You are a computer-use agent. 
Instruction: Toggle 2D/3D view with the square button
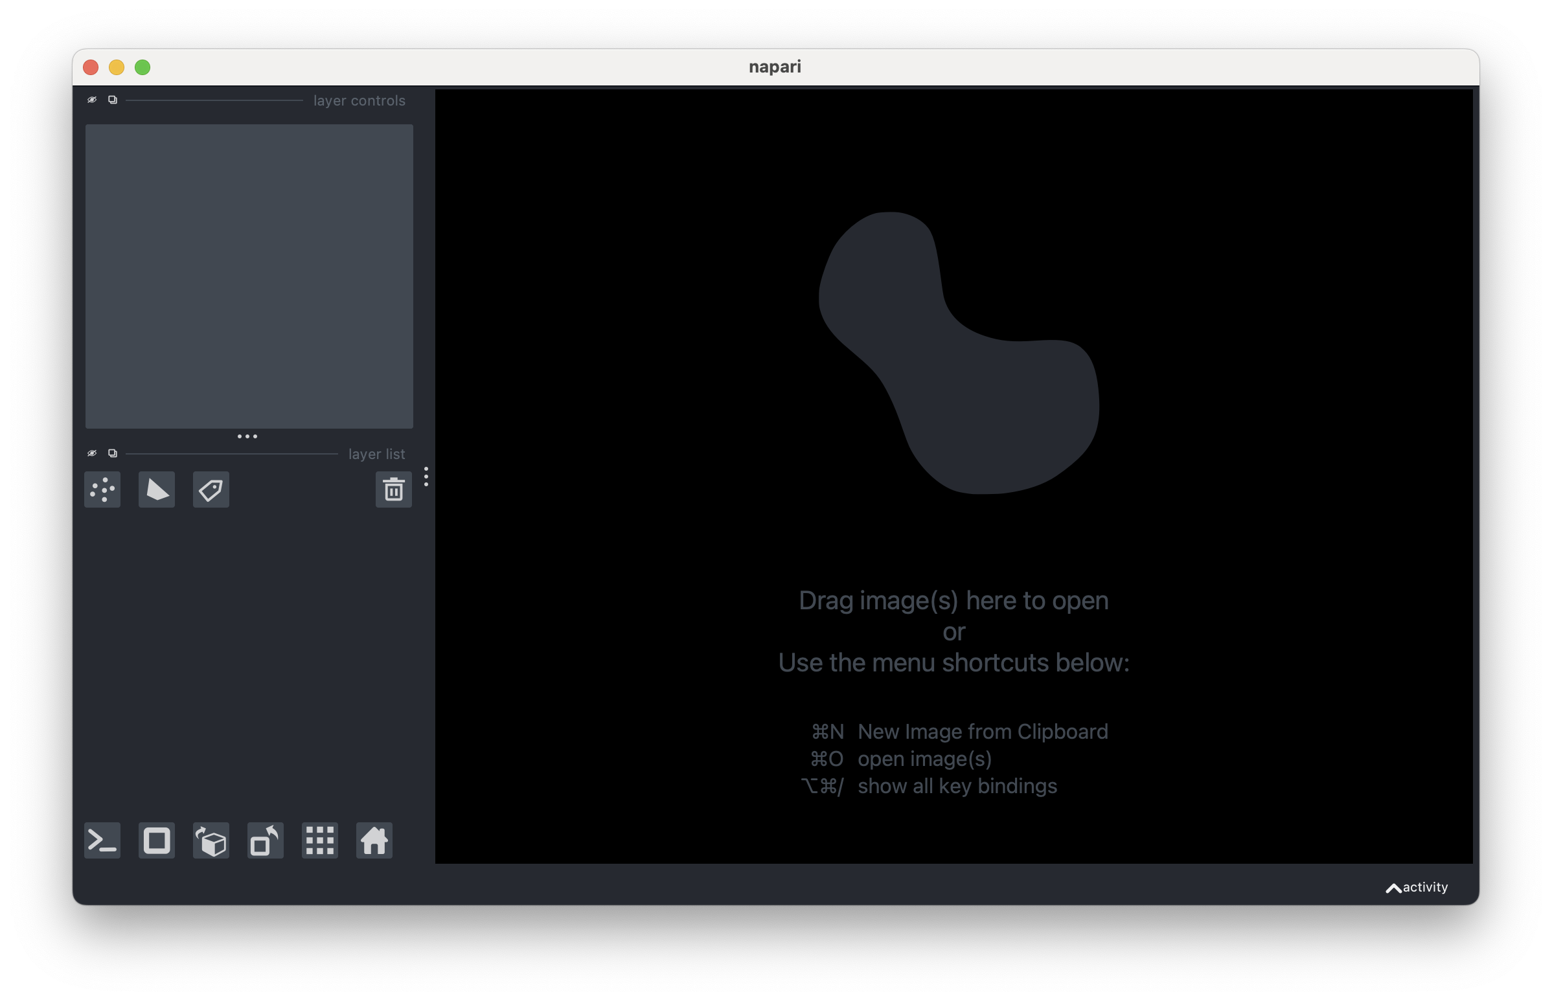click(157, 840)
